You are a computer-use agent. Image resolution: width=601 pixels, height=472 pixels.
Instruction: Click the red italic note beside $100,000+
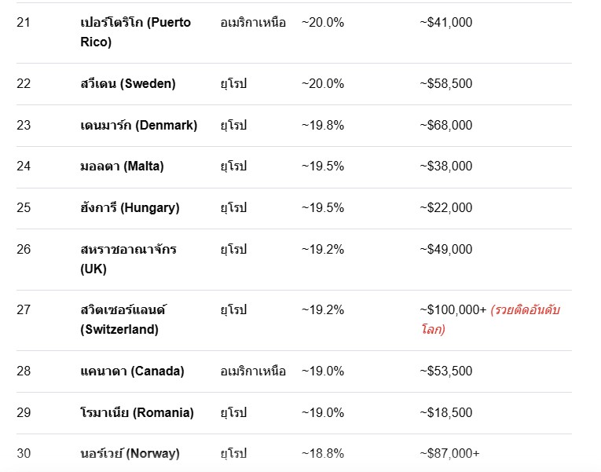[490, 320]
